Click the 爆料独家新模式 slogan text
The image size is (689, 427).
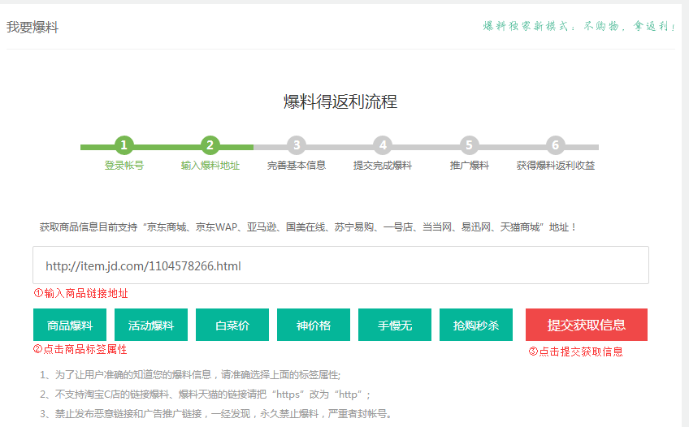[579, 26]
